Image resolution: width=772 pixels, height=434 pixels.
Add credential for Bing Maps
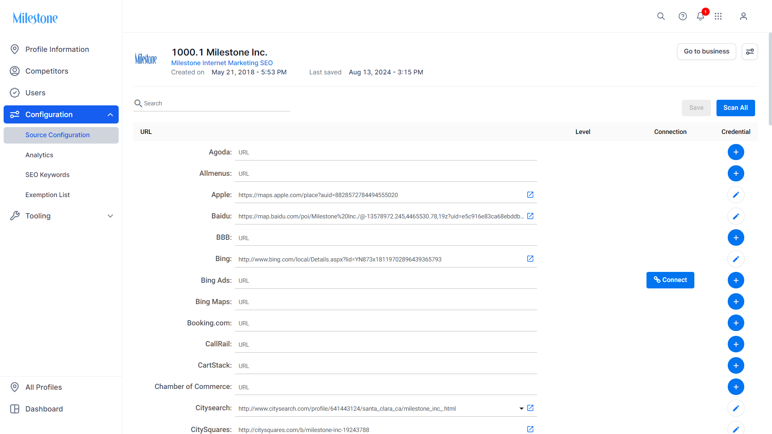tap(736, 302)
